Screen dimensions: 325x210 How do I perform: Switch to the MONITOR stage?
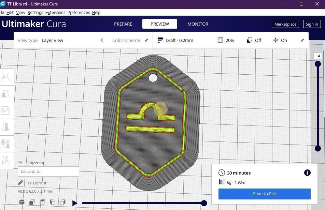coord(198,24)
